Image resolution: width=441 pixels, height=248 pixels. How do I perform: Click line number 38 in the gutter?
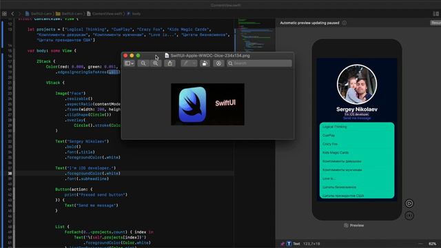[10, 174]
